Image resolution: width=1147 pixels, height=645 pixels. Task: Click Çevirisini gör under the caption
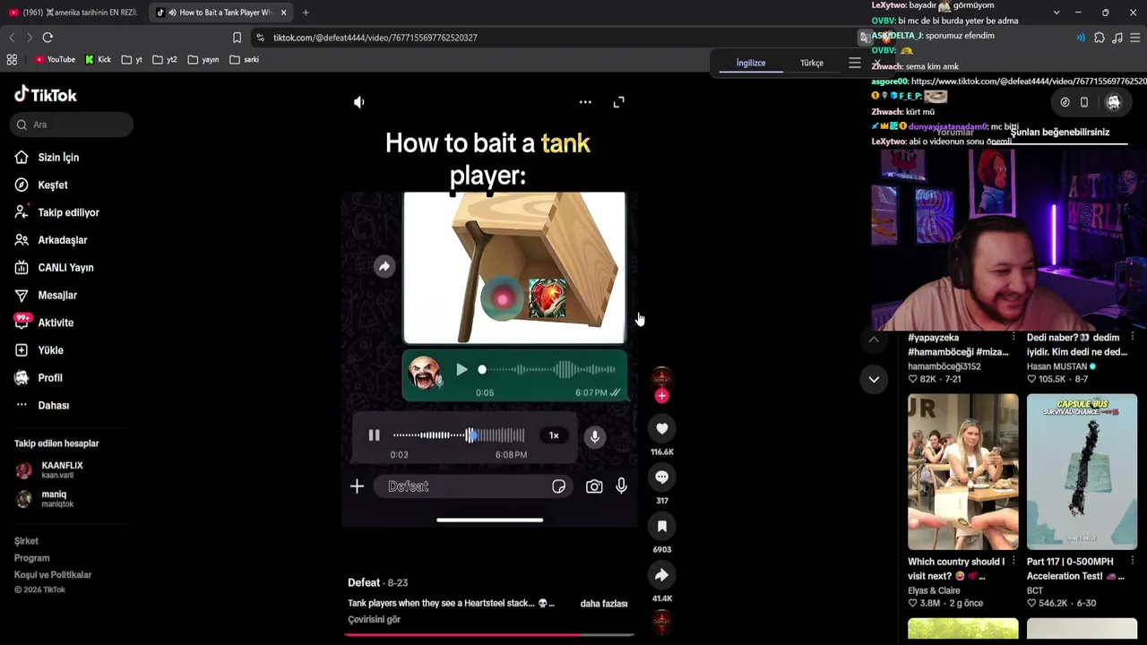374,620
